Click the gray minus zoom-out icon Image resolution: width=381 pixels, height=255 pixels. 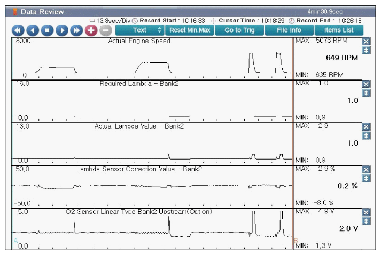click(105, 30)
